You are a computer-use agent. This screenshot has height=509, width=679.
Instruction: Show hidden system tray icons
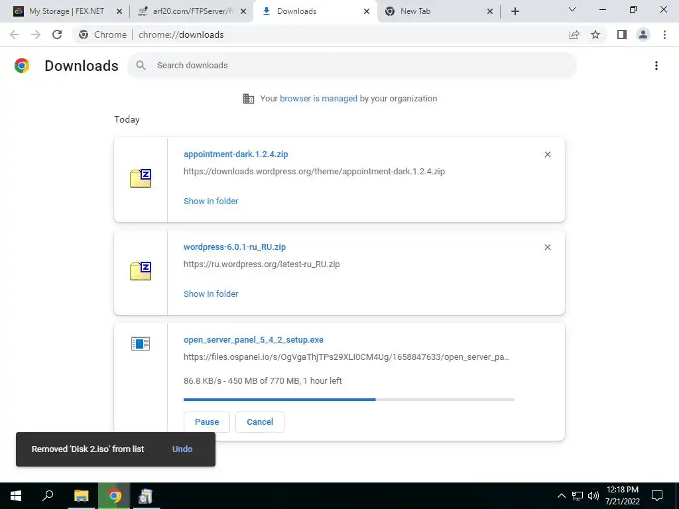tap(561, 496)
